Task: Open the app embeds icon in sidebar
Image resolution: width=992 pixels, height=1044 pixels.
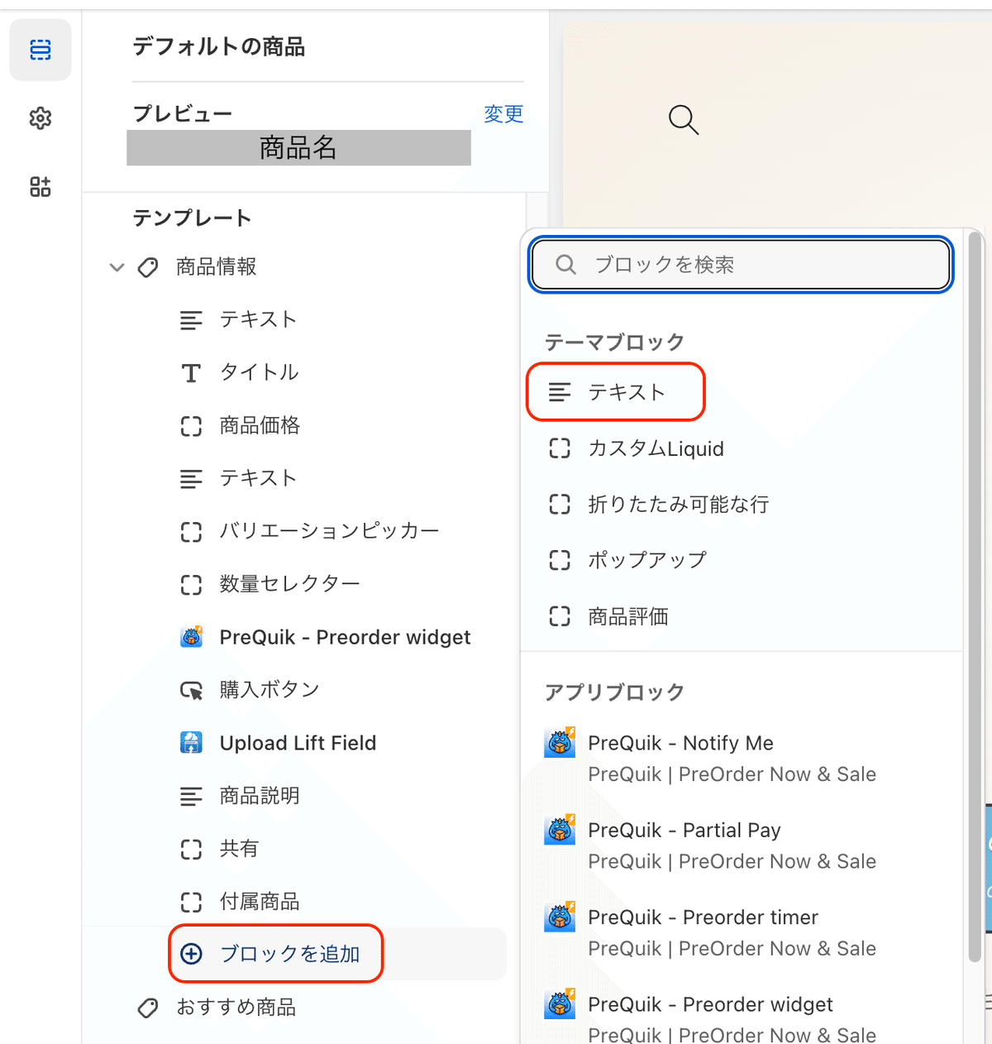Action: pyautogui.click(x=41, y=187)
